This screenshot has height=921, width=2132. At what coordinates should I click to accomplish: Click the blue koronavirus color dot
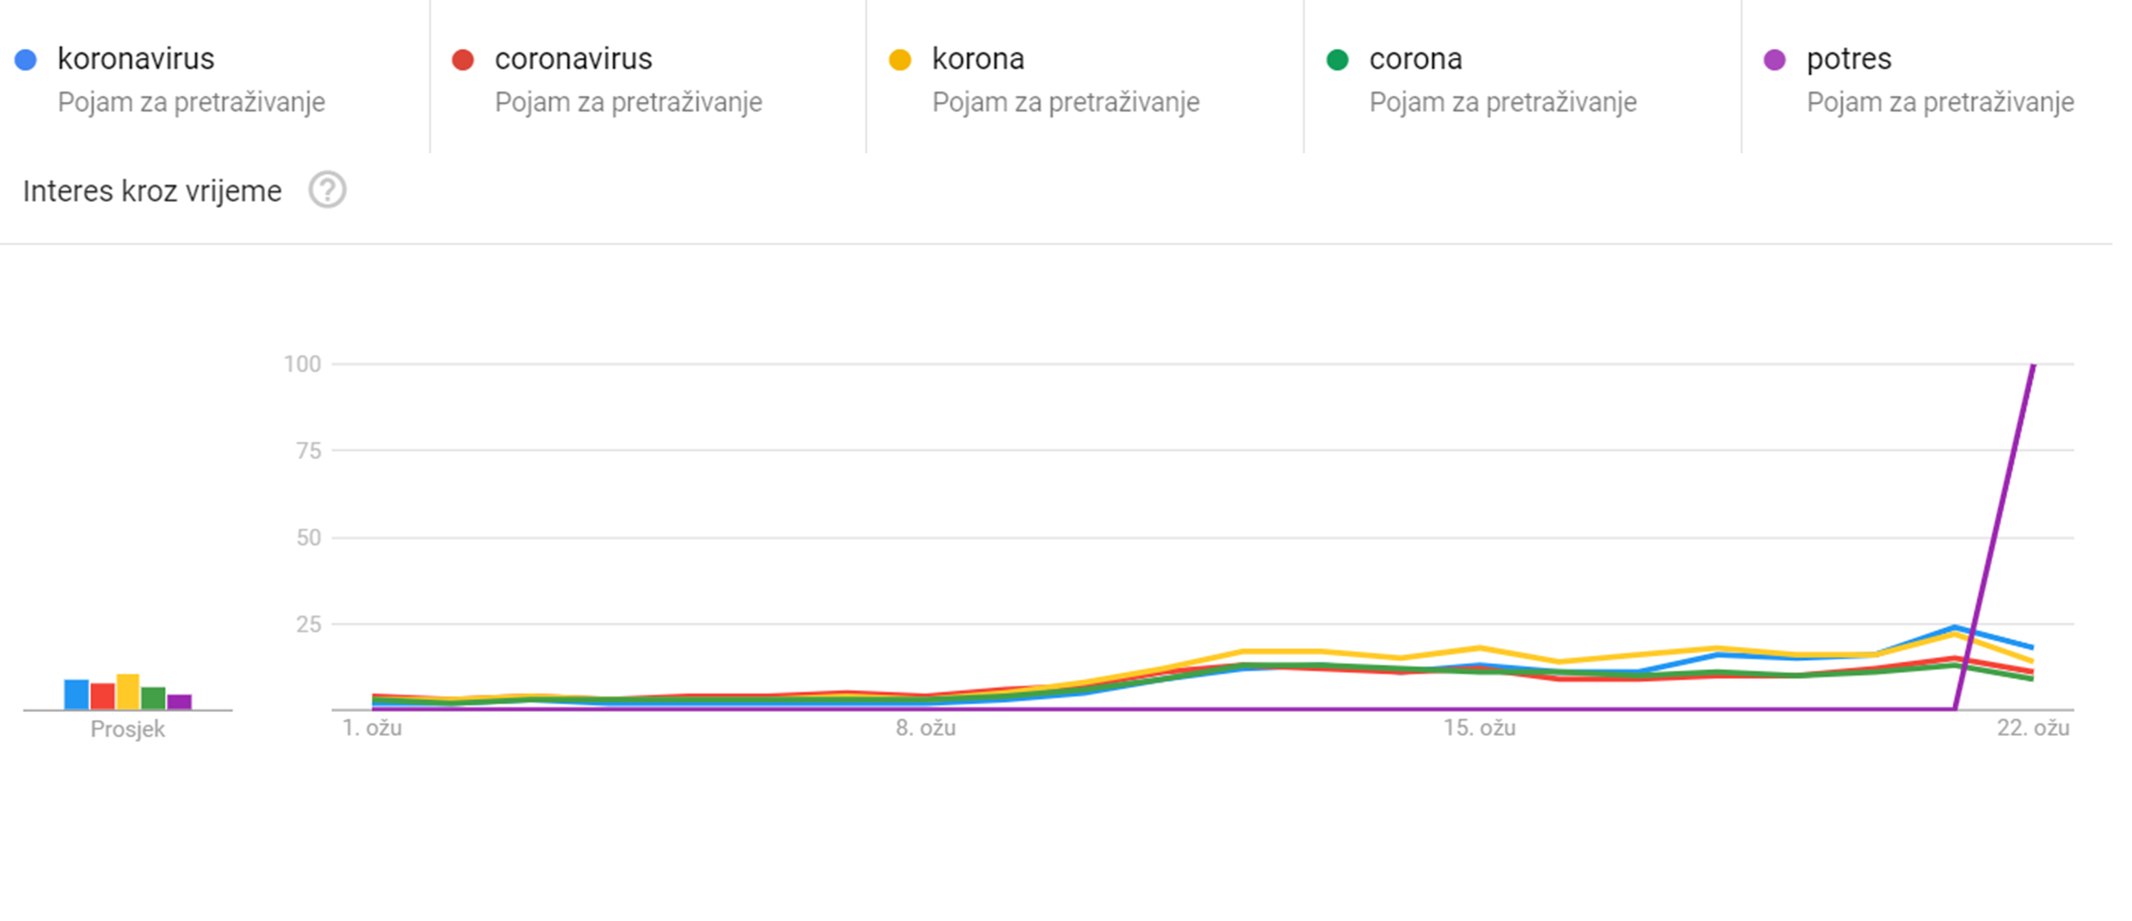click(25, 60)
